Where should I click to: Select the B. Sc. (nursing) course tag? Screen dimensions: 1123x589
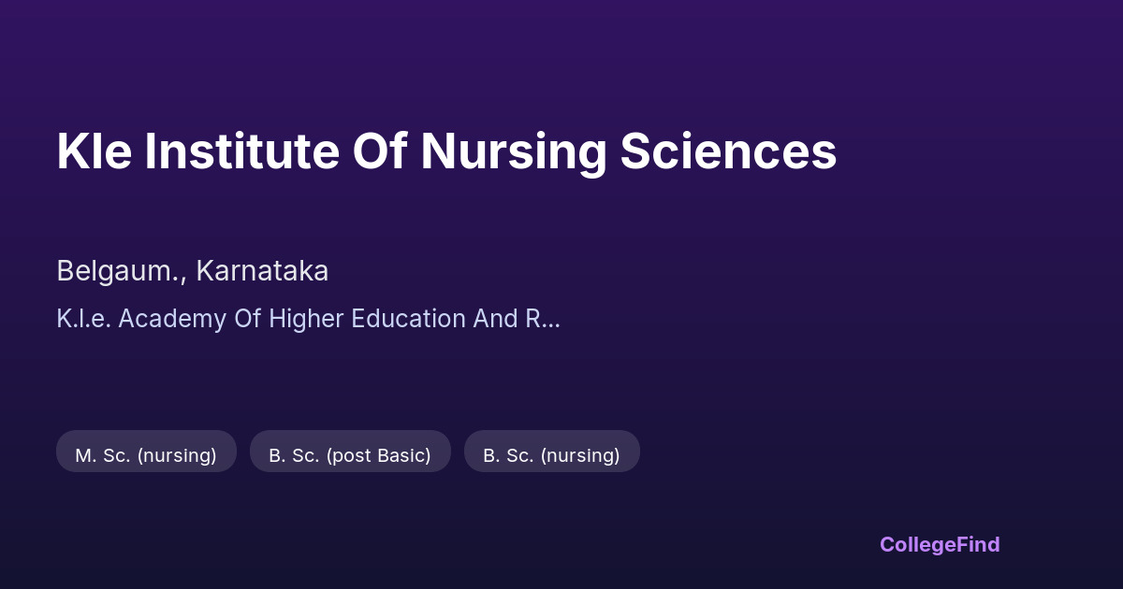click(x=551, y=455)
